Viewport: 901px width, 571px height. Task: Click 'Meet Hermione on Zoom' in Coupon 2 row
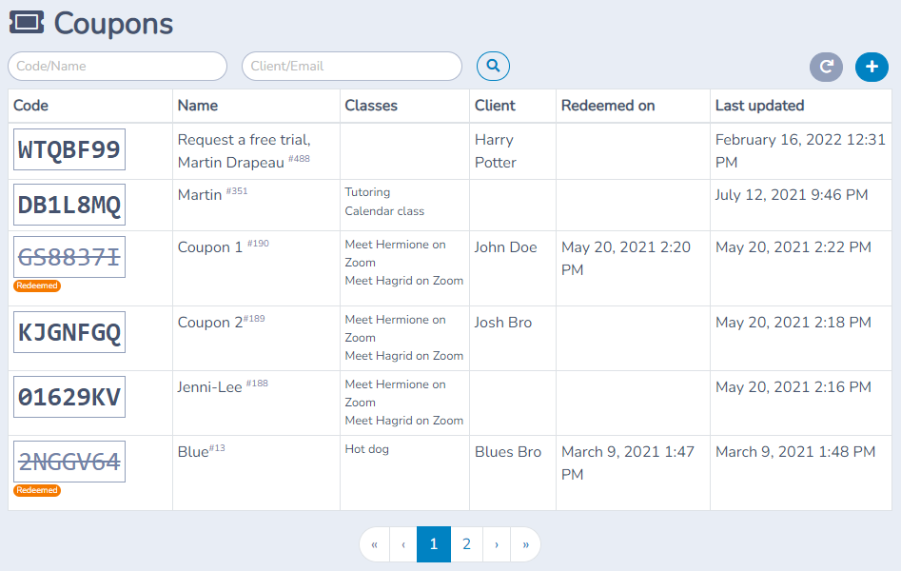click(x=396, y=328)
